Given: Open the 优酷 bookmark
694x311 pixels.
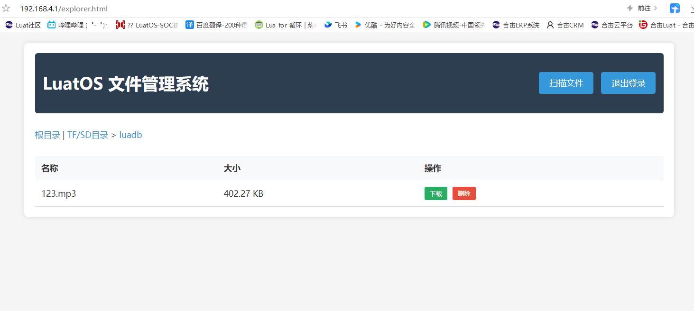Looking at the screenshot, I should point(385,25).
